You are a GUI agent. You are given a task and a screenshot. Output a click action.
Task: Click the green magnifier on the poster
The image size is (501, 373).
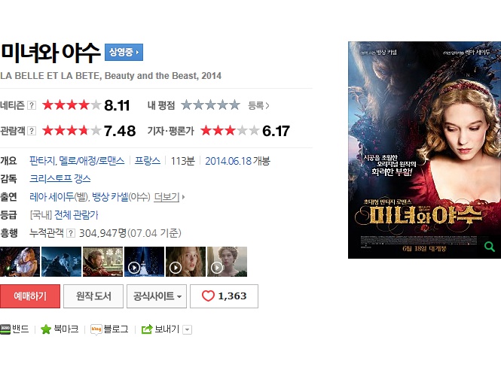tap(489, 247)
